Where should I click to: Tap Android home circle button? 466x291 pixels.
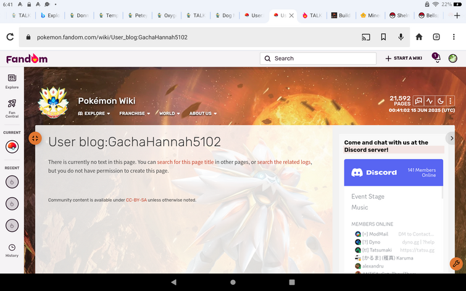click(x=233, y=282)
